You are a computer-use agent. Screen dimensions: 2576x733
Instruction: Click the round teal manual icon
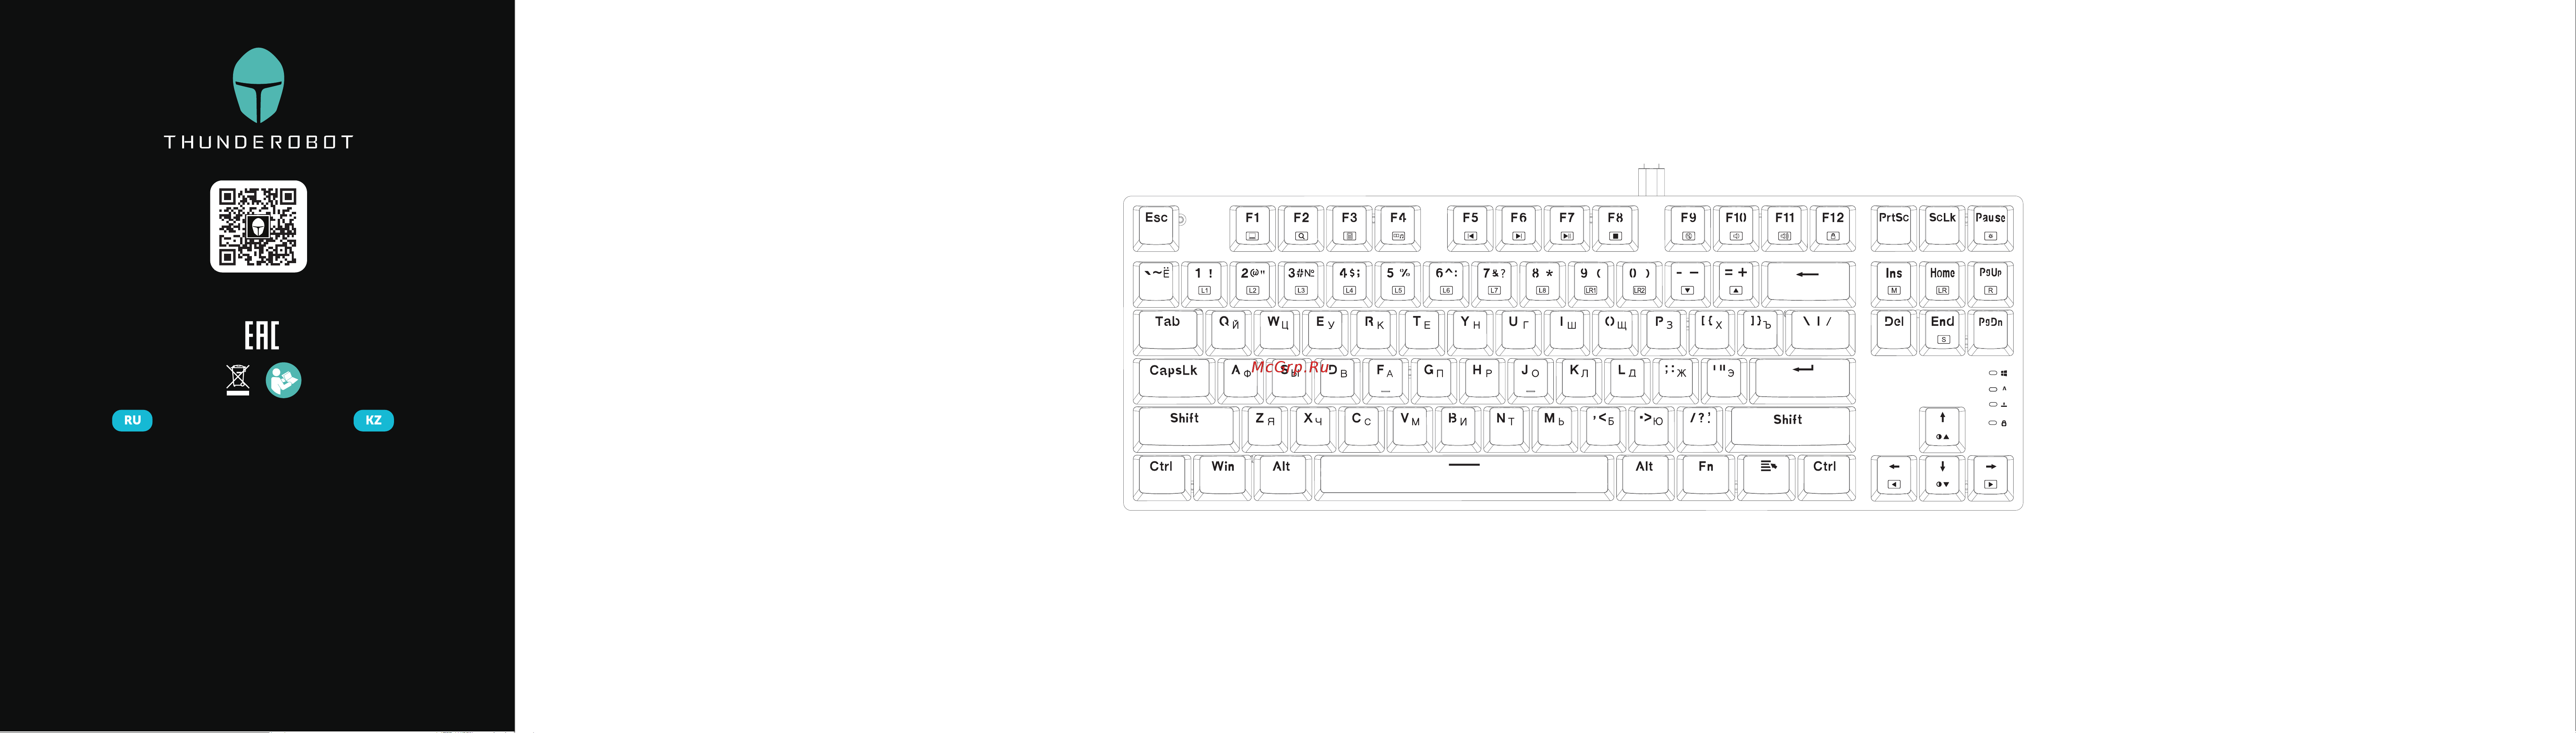coord(283,380)
